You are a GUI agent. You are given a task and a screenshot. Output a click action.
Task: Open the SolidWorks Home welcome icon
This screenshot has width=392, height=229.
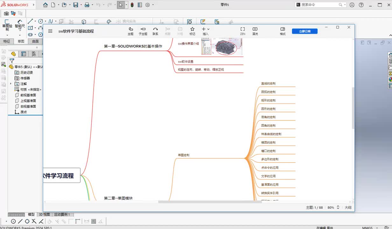coord(45,5)
